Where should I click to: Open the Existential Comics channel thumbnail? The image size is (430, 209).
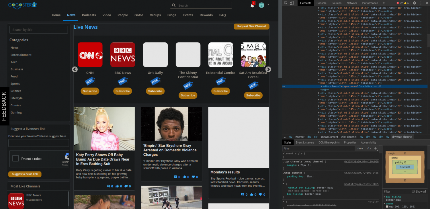point(221,55)
